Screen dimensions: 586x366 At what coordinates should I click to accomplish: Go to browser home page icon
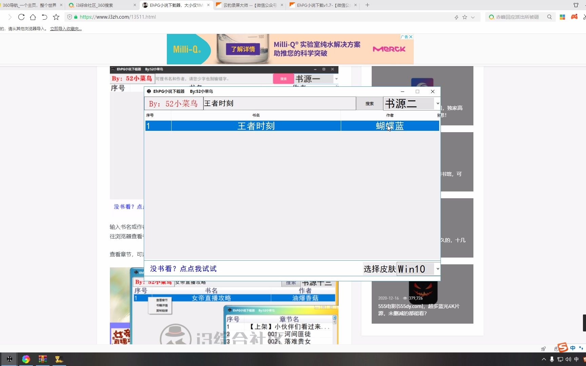point(33,17)
